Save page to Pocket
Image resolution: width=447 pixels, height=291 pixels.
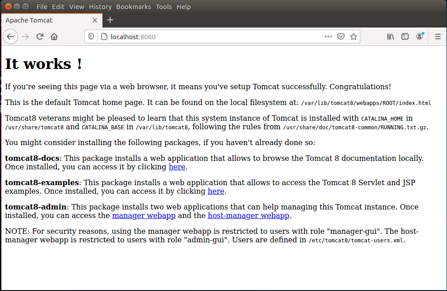(x=340, y=36)
